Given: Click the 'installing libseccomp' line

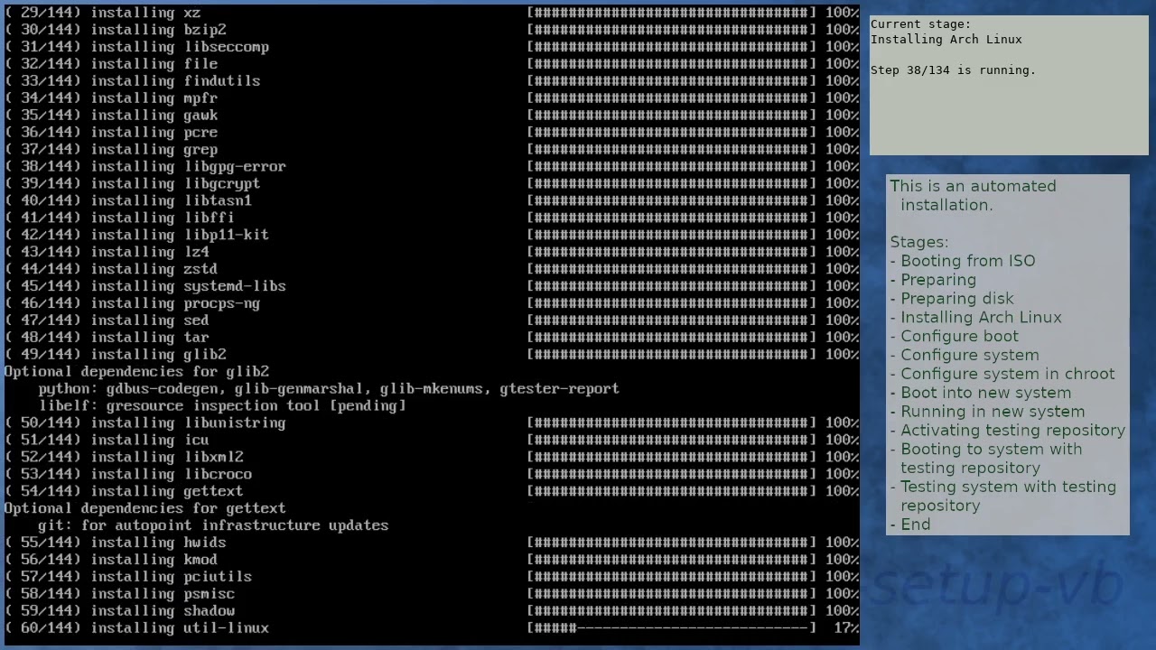Looking at the screenshot, I should [x=432, y=47].
